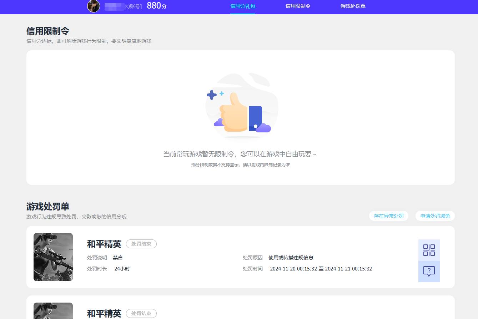Open the QR code icon on the penalty card
This screenshot has height=319, width=478.
(429, 250)
